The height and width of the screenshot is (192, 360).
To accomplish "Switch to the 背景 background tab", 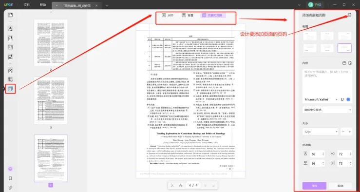I will 188,16.
